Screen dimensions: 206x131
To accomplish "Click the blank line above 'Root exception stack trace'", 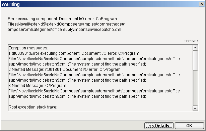I will (x=100, y=102).
